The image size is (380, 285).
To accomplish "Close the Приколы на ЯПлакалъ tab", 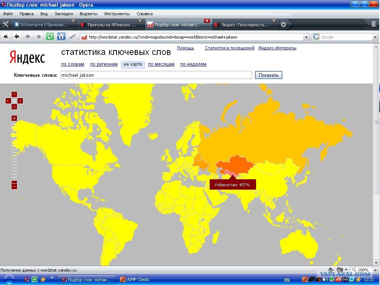I will pos(140,21).
